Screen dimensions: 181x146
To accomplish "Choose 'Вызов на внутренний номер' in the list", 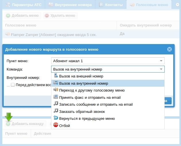I will (x=83, y=83).
